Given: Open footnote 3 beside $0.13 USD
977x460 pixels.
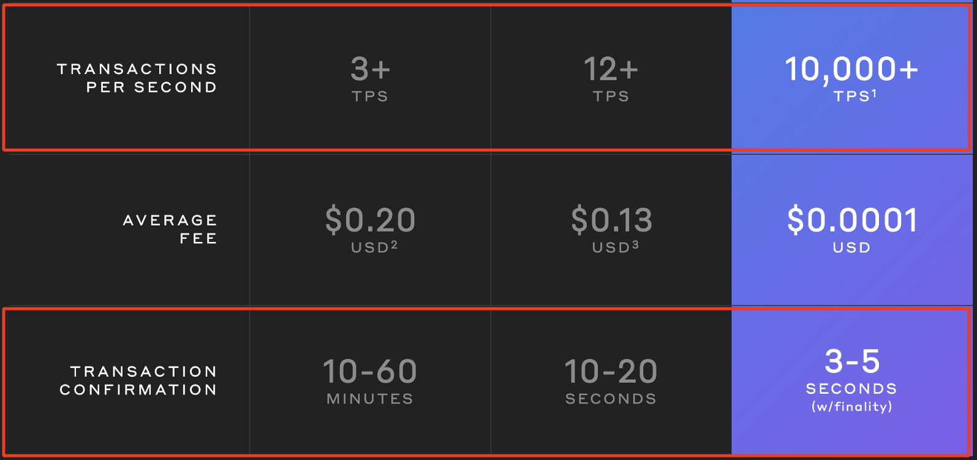Looking at the screenshot, I should click(x=635, y=245).
